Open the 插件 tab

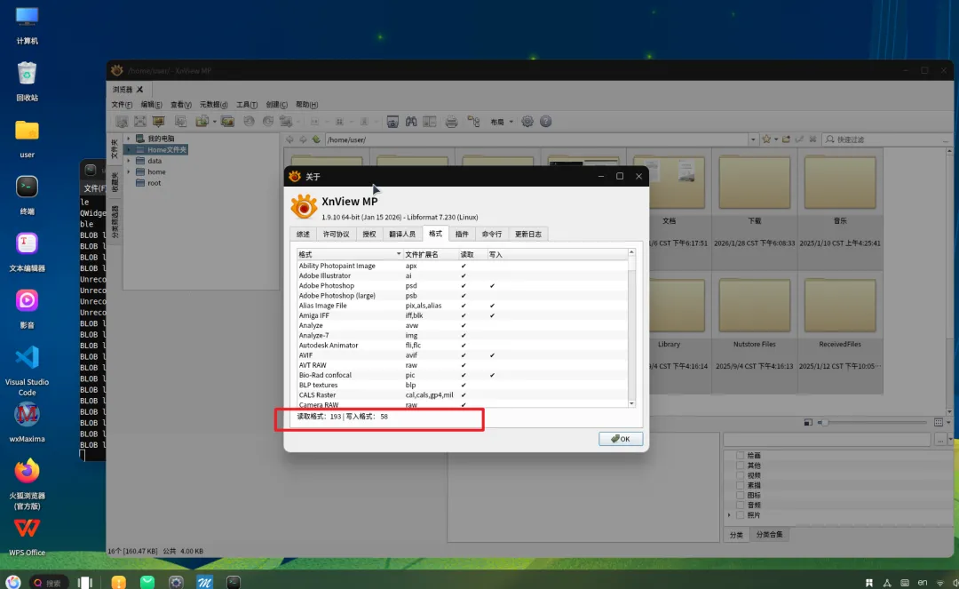coord(462,235)
